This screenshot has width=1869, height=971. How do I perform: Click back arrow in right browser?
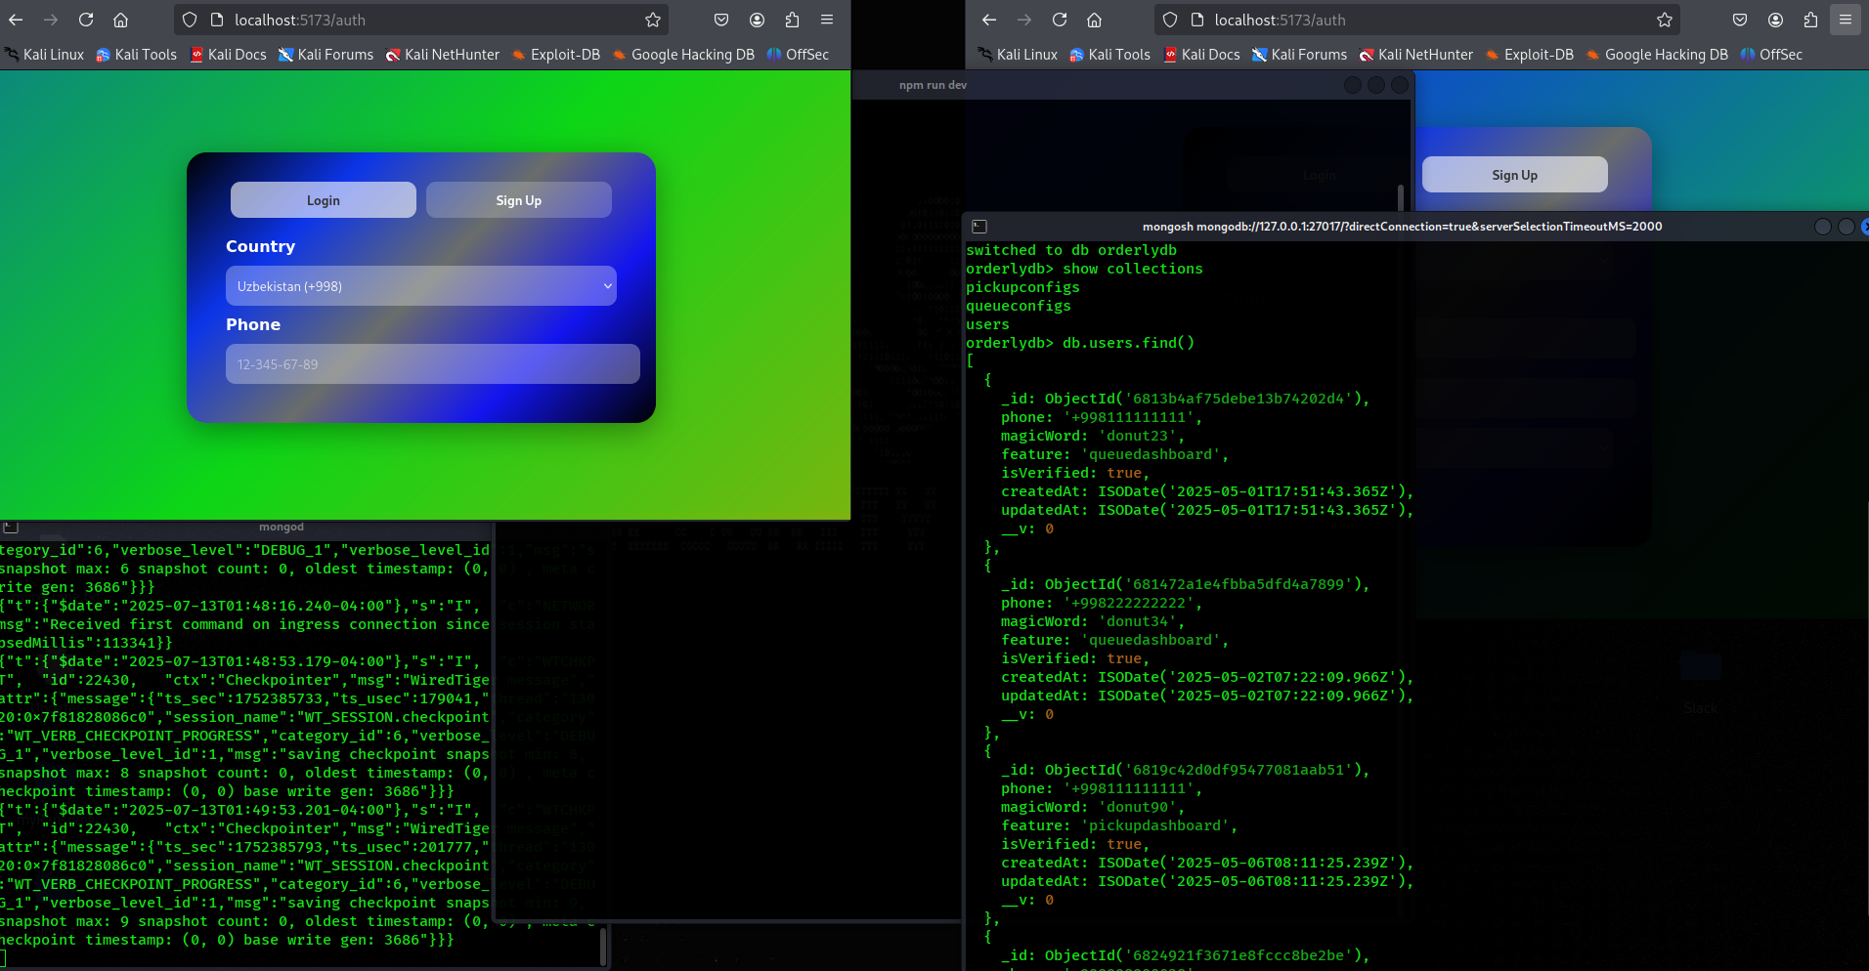tap(989, 20)
